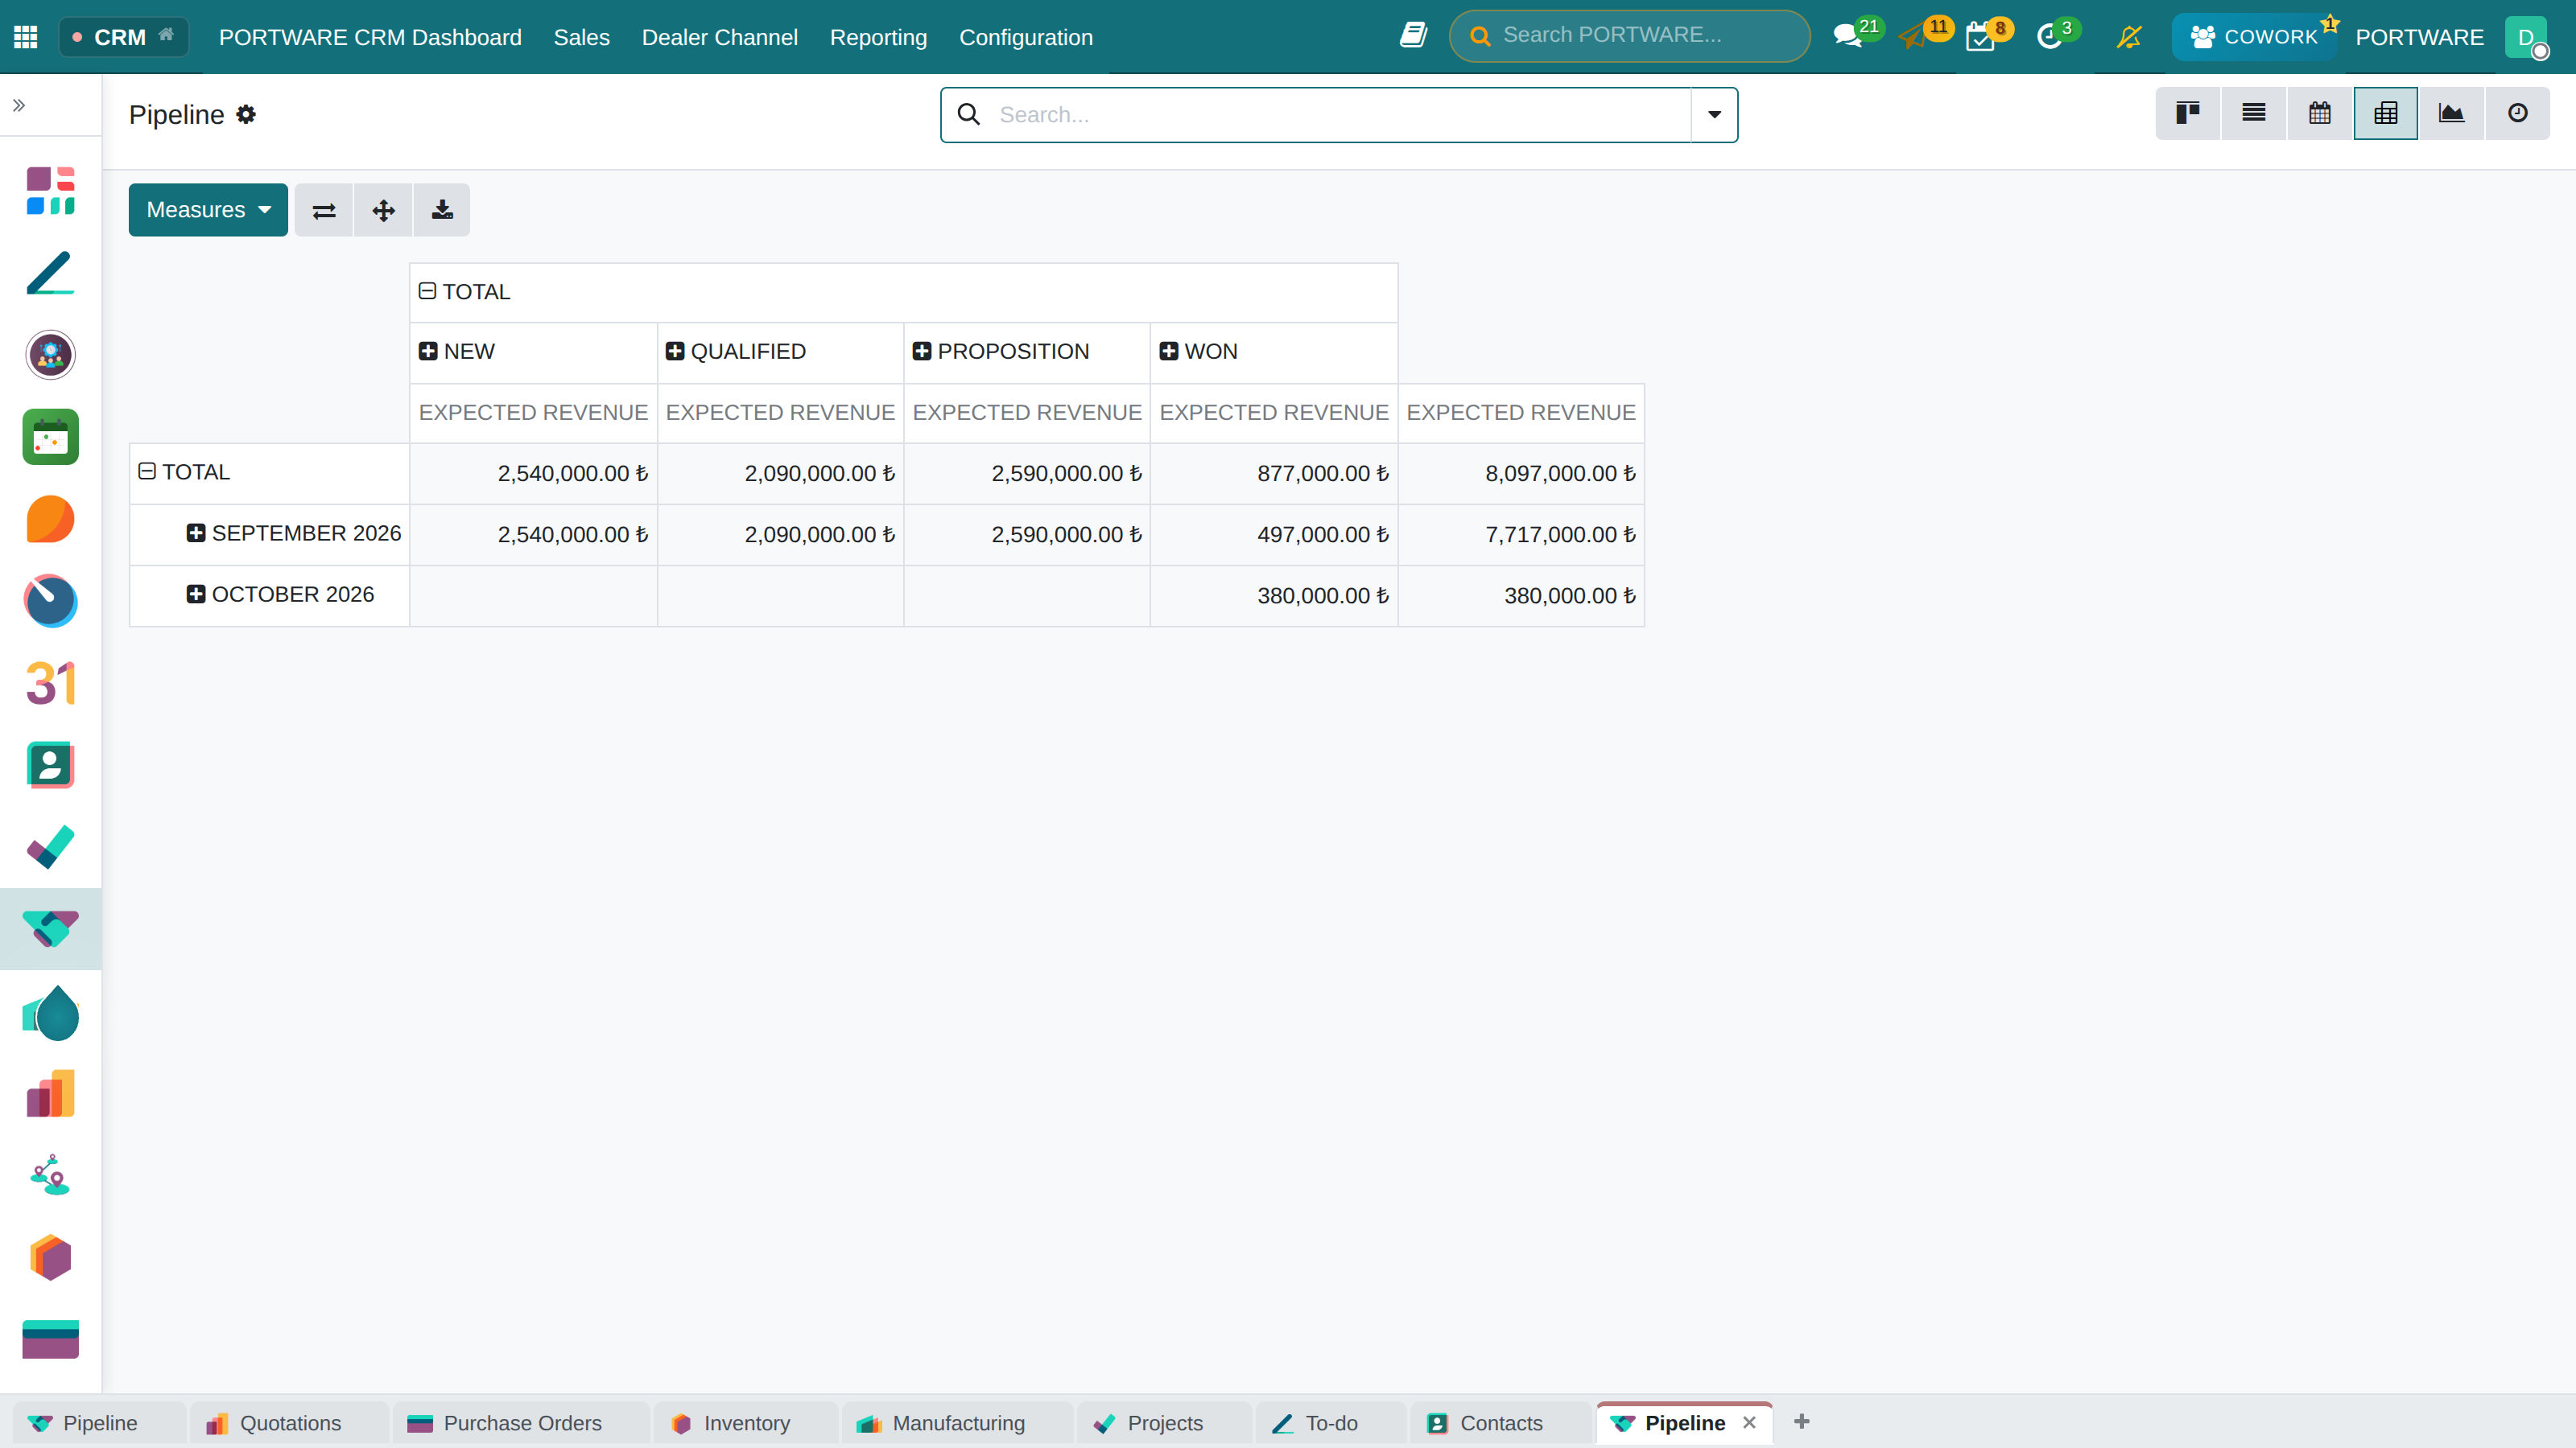
Task: Close the active Pipeline tab
Action: 1749,1423
